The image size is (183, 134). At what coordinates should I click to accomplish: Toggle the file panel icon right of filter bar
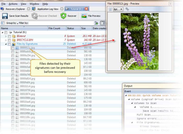pos(102,23)
